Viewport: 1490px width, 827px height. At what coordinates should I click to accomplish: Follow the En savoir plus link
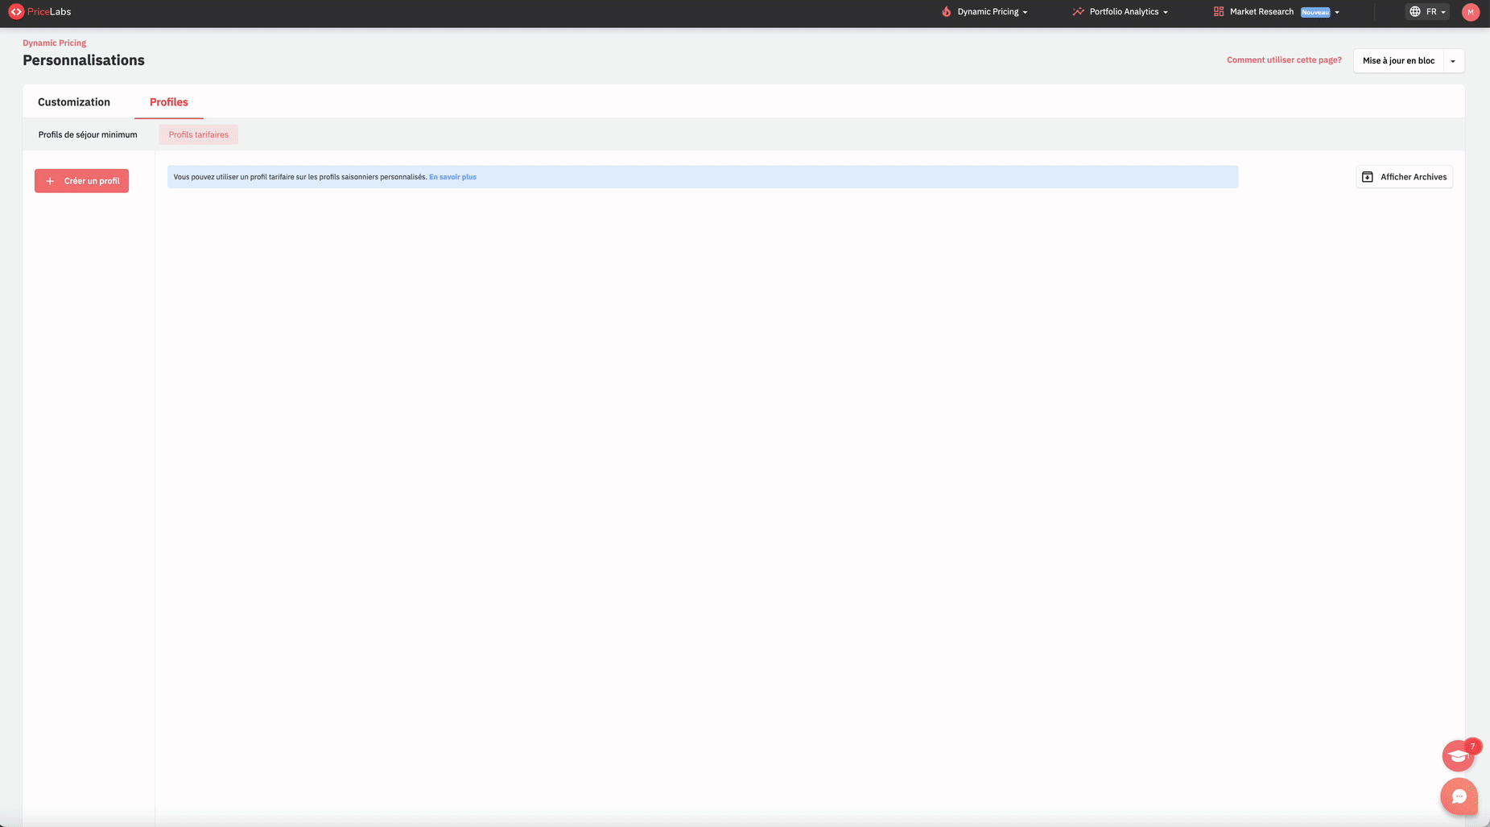pos(452,177)
